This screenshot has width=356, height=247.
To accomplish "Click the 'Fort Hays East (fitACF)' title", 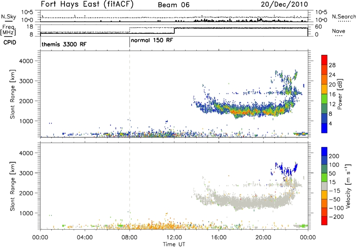I will 87,4.
